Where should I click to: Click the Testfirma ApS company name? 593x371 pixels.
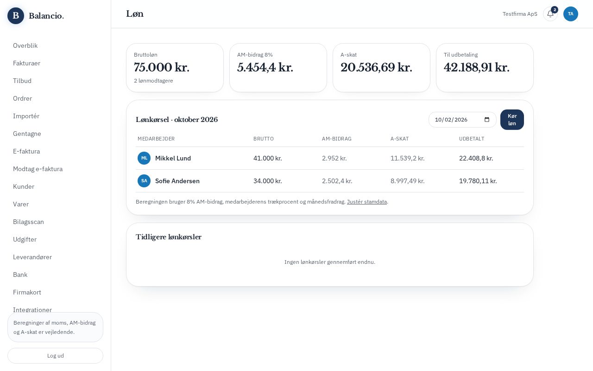point(520,14)
